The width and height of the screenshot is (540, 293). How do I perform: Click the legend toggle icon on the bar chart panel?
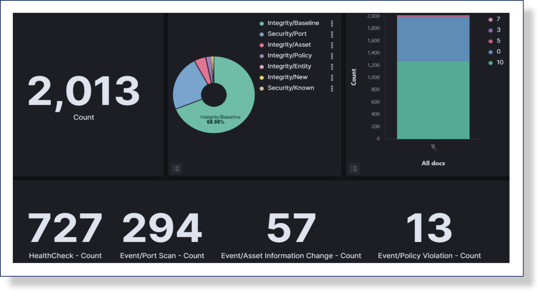tap(354, 169)
